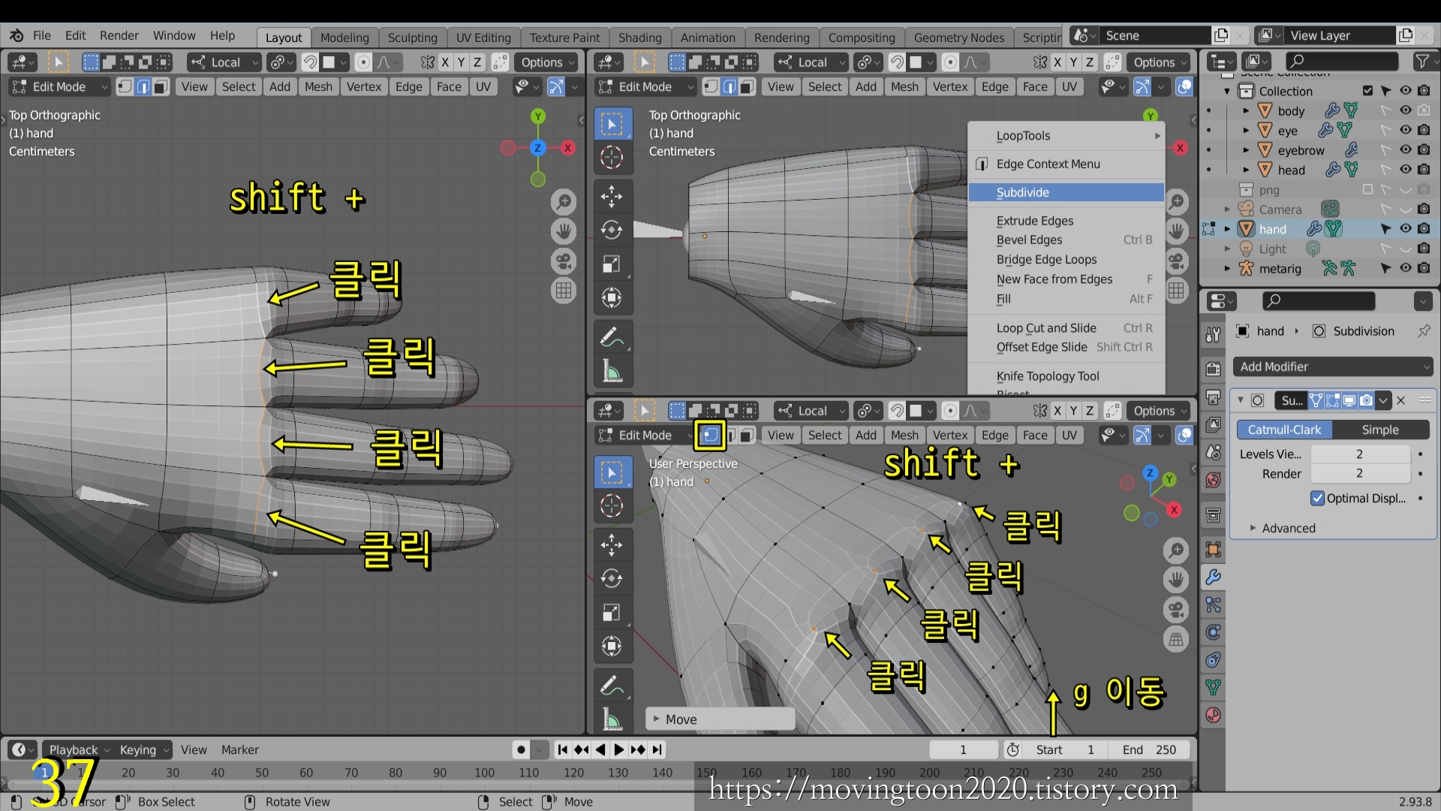Click the outliner search field
This screenshot has height=811, width=1441.
(x=1341, y=62)
